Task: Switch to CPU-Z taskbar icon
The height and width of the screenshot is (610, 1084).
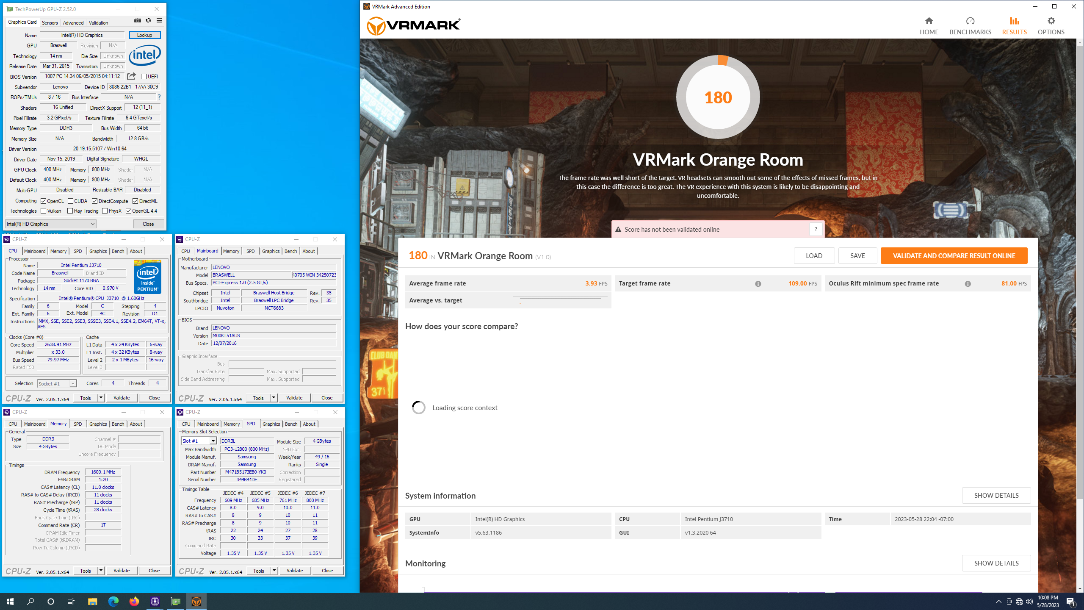Action: pos(155,602)
